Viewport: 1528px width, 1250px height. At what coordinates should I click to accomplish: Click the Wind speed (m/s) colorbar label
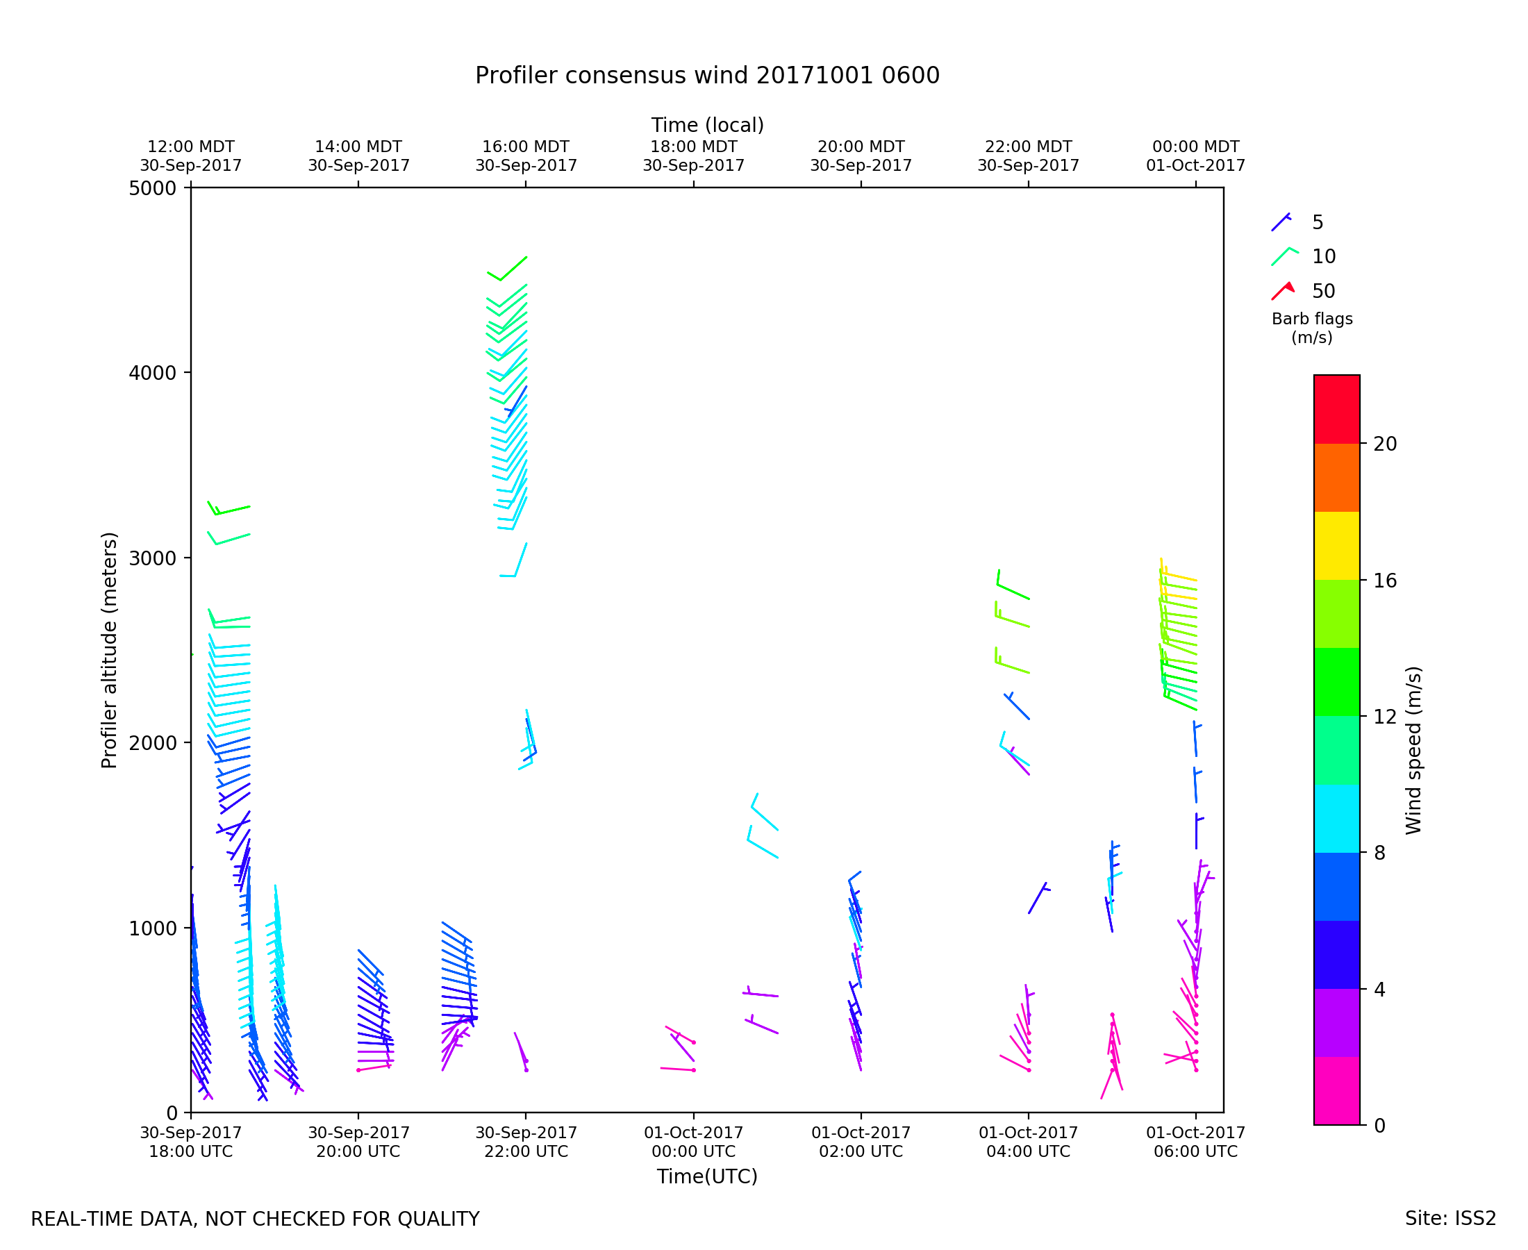[1413, 749]
